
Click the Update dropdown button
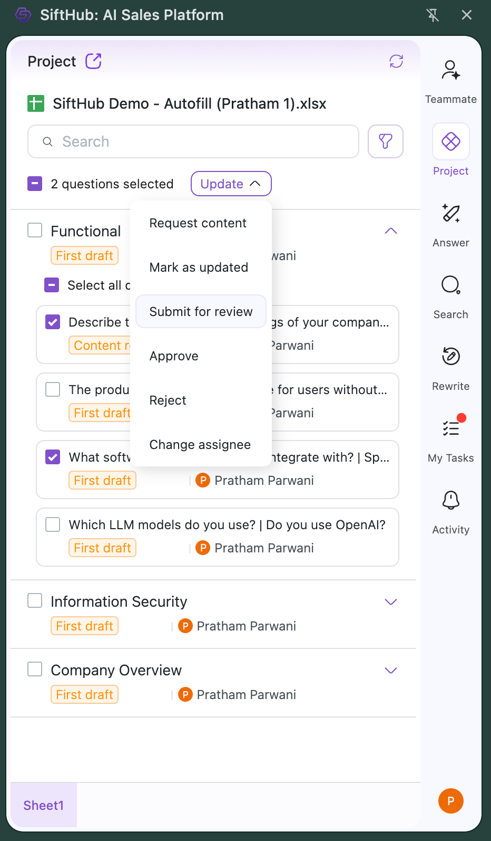pos(231,184)
